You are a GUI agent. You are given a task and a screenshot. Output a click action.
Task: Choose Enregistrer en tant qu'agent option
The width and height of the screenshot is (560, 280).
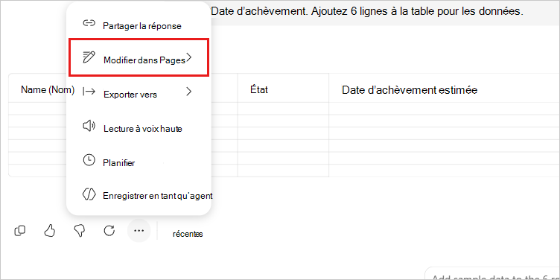point(139,194)
